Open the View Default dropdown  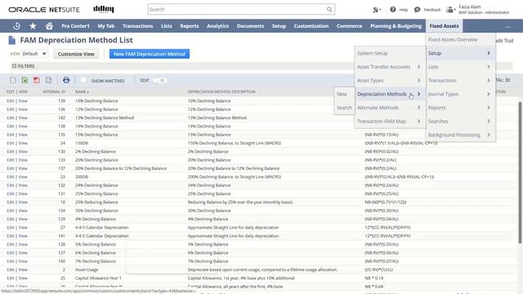coord(34,54)
